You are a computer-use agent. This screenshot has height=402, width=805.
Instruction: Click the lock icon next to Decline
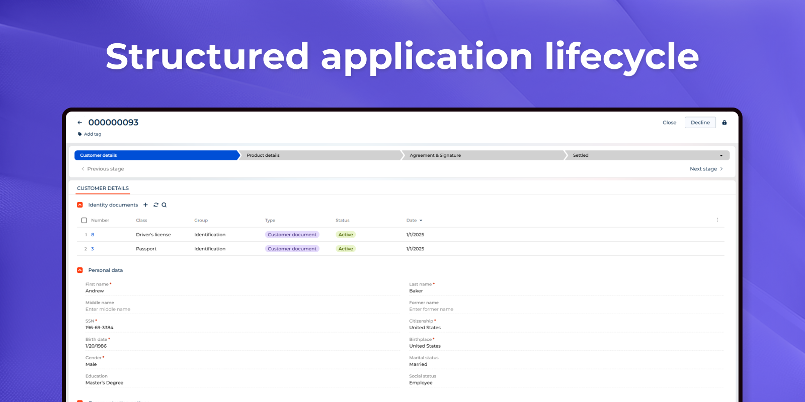[725, 123]
